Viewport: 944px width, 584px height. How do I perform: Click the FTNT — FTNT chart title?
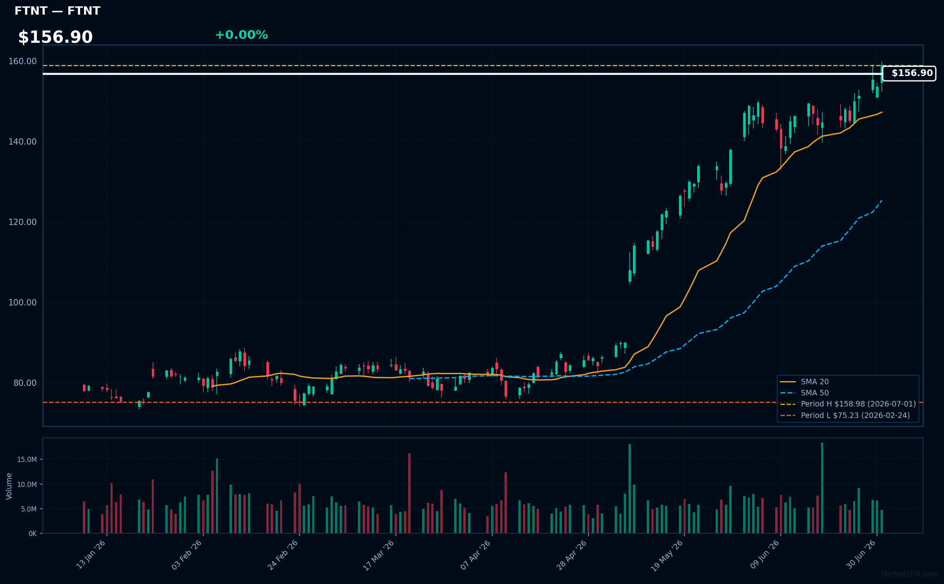pyautogui.click(x=57, y=11)
